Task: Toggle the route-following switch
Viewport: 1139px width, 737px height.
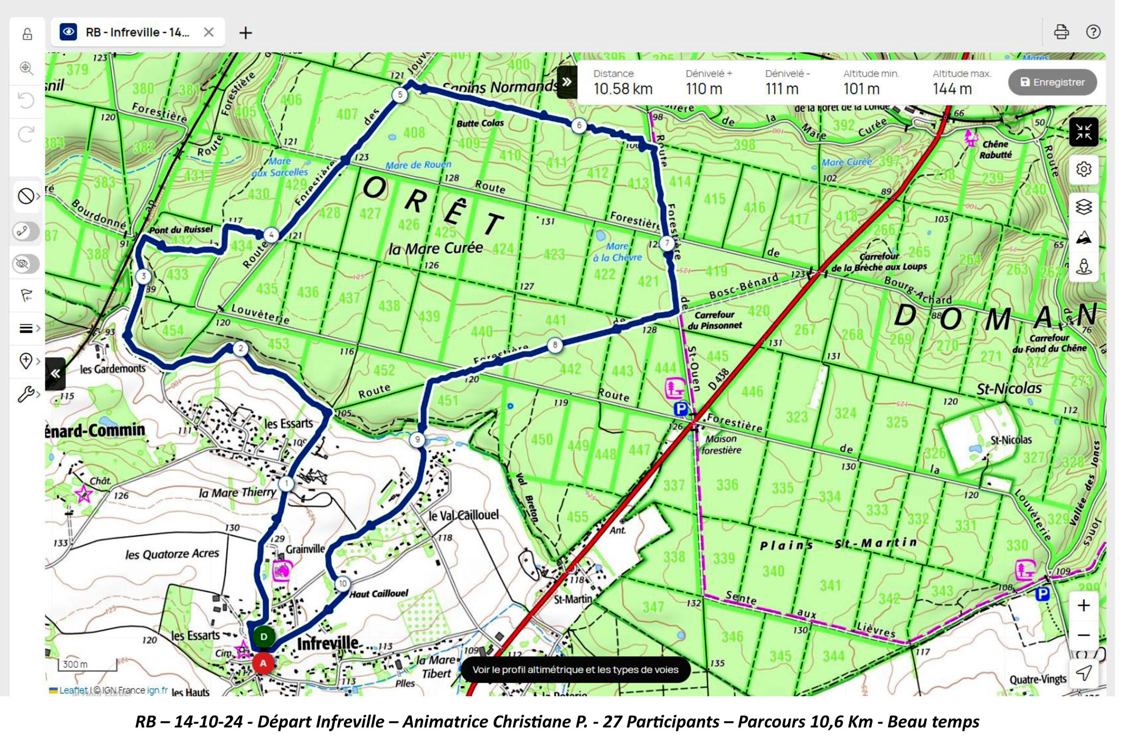Action: click(x=26, y=231)
